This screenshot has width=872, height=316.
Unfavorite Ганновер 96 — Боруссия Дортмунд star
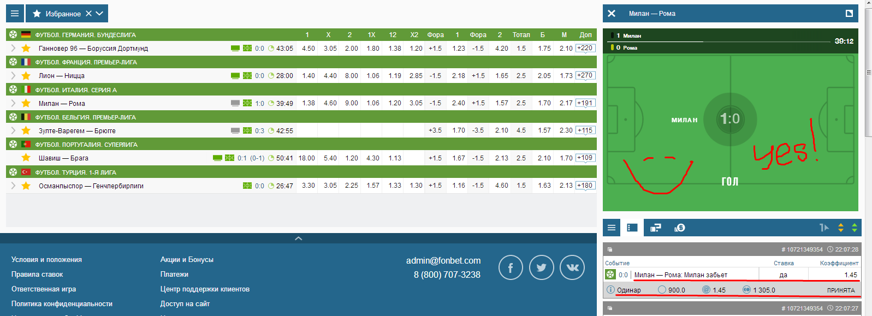pos(26,48)
